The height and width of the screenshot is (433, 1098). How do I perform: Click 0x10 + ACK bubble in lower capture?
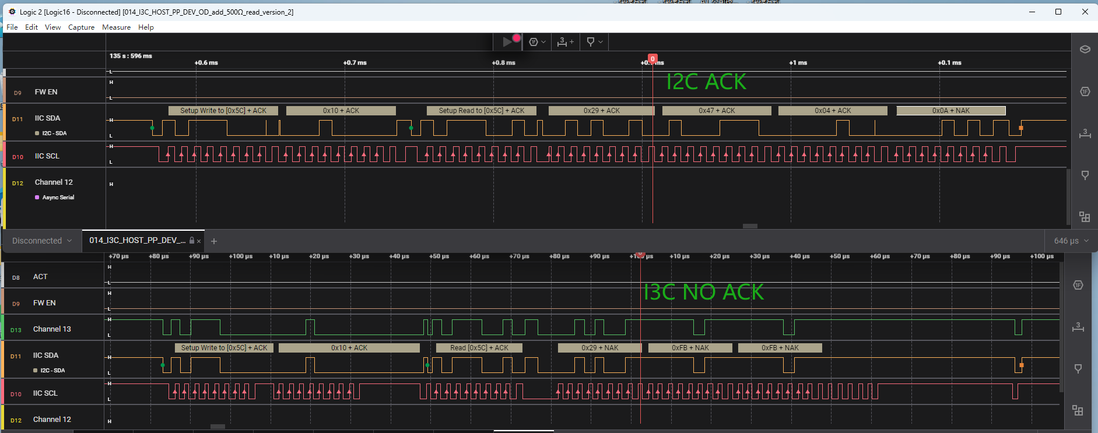tap(349, 348)
